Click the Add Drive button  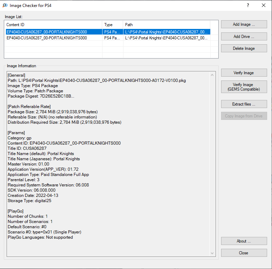[x=244, y=37]
